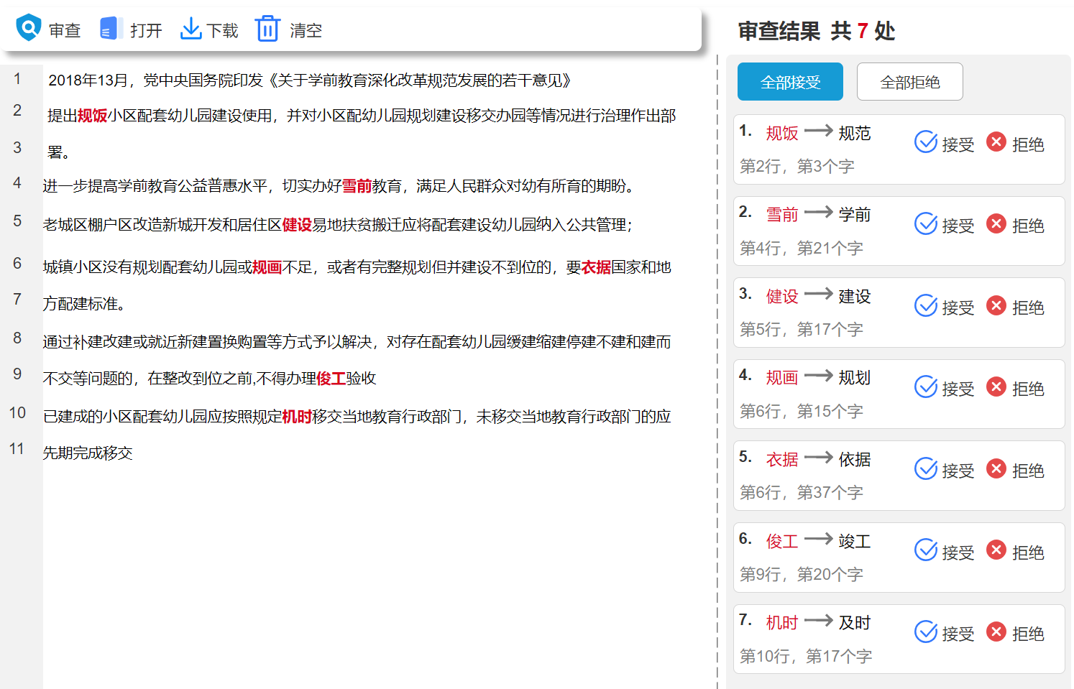1074x689 pixels.
Task: Accept correction 衣据 to 依据 checkmark
Action: pyautogui.click(x=926, y=468)
